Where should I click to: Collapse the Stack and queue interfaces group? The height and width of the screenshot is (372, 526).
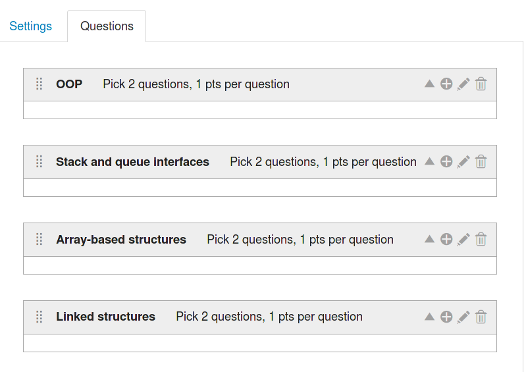429,162
